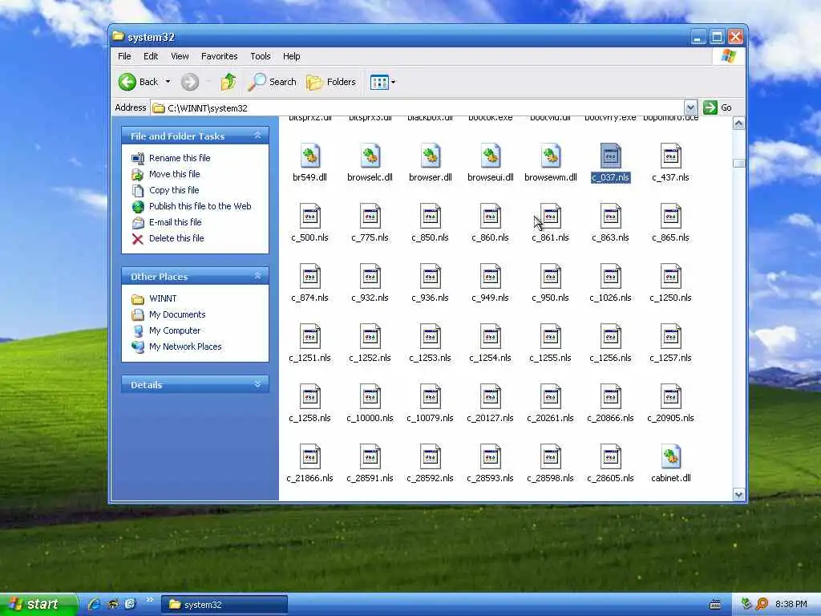Screen dimensions: 821x616
Task: Expand the Details panel
Action: pos(257,384)
